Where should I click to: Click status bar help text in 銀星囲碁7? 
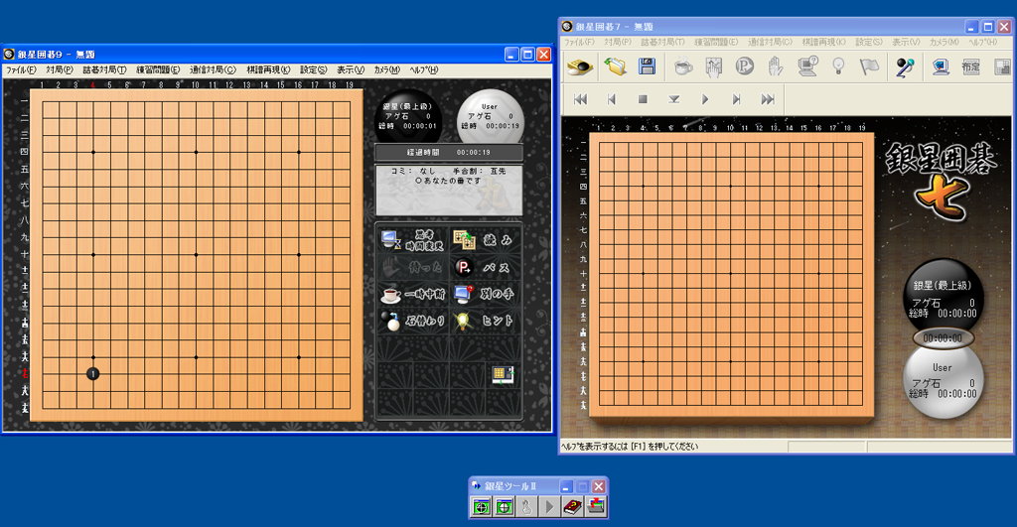point(630,447)
